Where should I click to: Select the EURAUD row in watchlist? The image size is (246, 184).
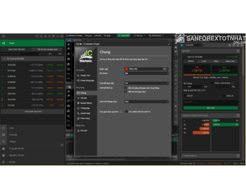(x=32, y=76)
